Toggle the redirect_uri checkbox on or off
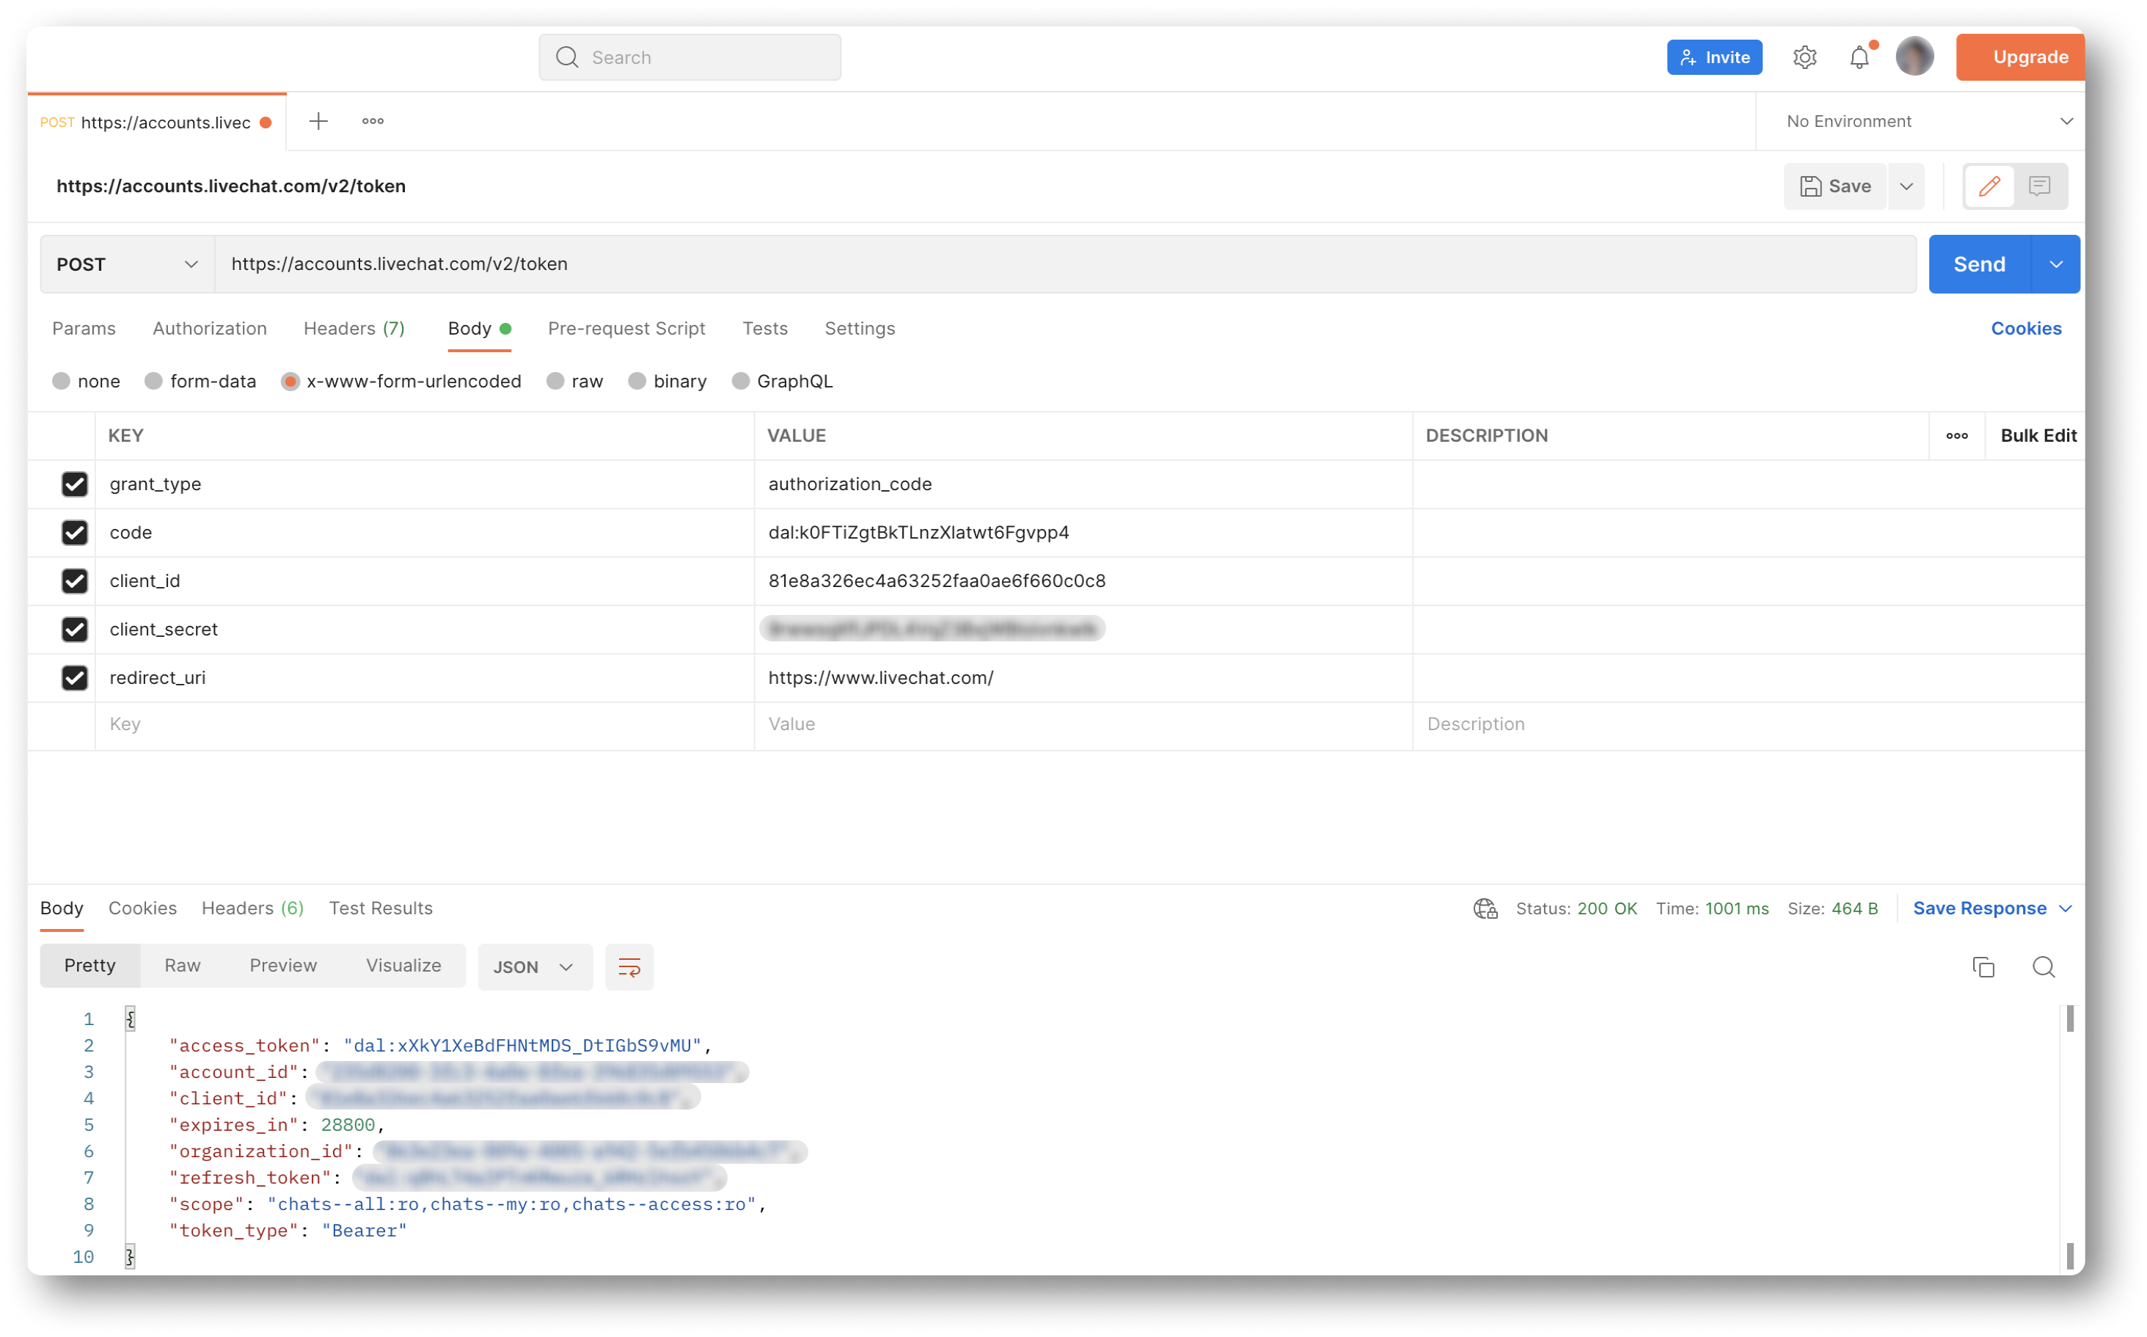This screenshot has height=1337, width=2147. 73,676
